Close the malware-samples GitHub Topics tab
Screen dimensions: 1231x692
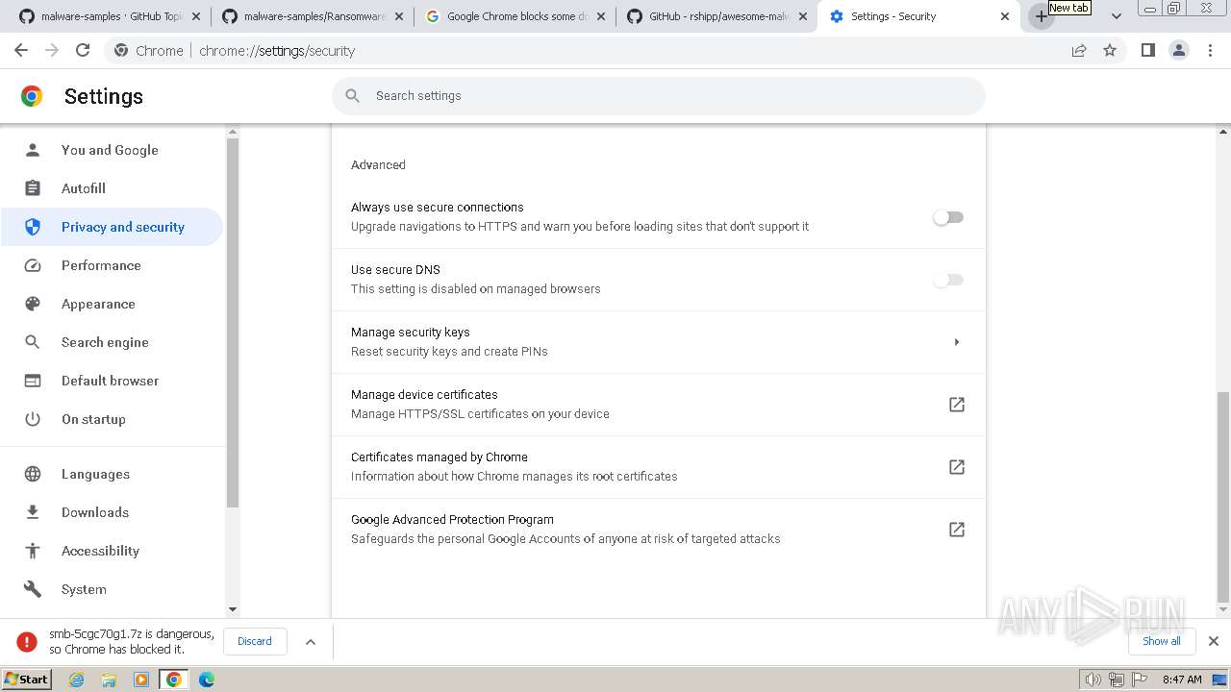point(195,16)
